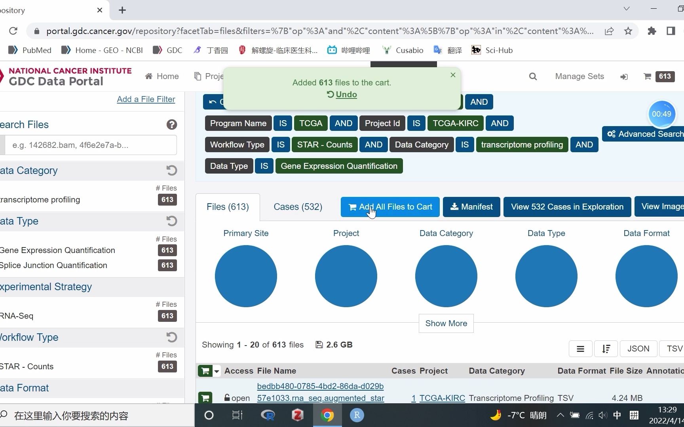
Task: Go to Home in navigation bar
Action: [x=162, y=76]
